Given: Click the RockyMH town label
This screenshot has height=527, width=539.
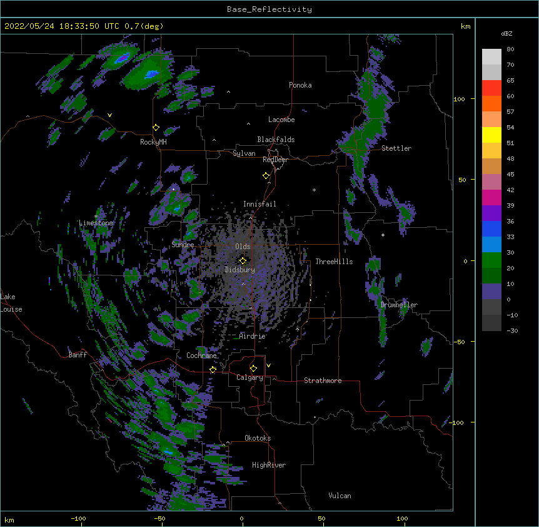Looking at the screenshot, I should click(153, 142).
